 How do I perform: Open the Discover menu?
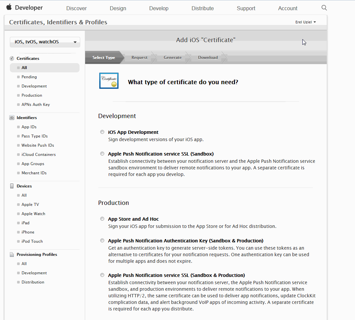pyautogui.click(x=77, y=8)
